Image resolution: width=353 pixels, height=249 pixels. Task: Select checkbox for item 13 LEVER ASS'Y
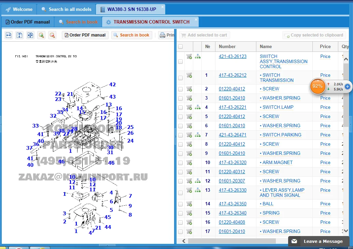point(180,193)
